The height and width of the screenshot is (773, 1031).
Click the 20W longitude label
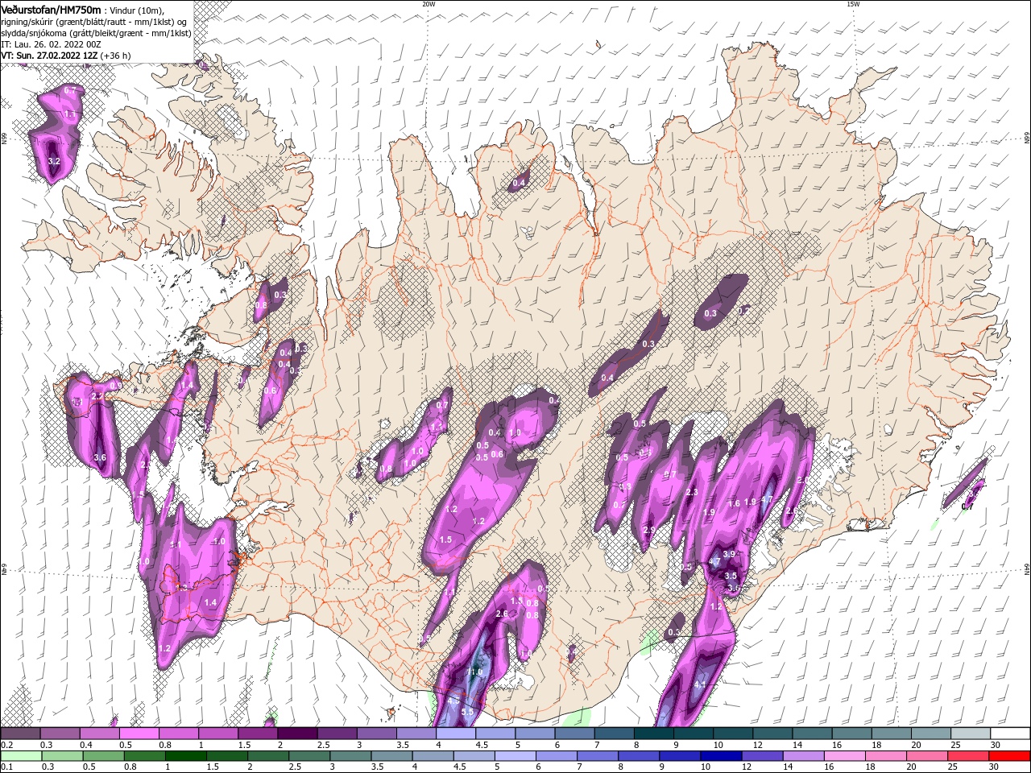(x=429, y=4)
